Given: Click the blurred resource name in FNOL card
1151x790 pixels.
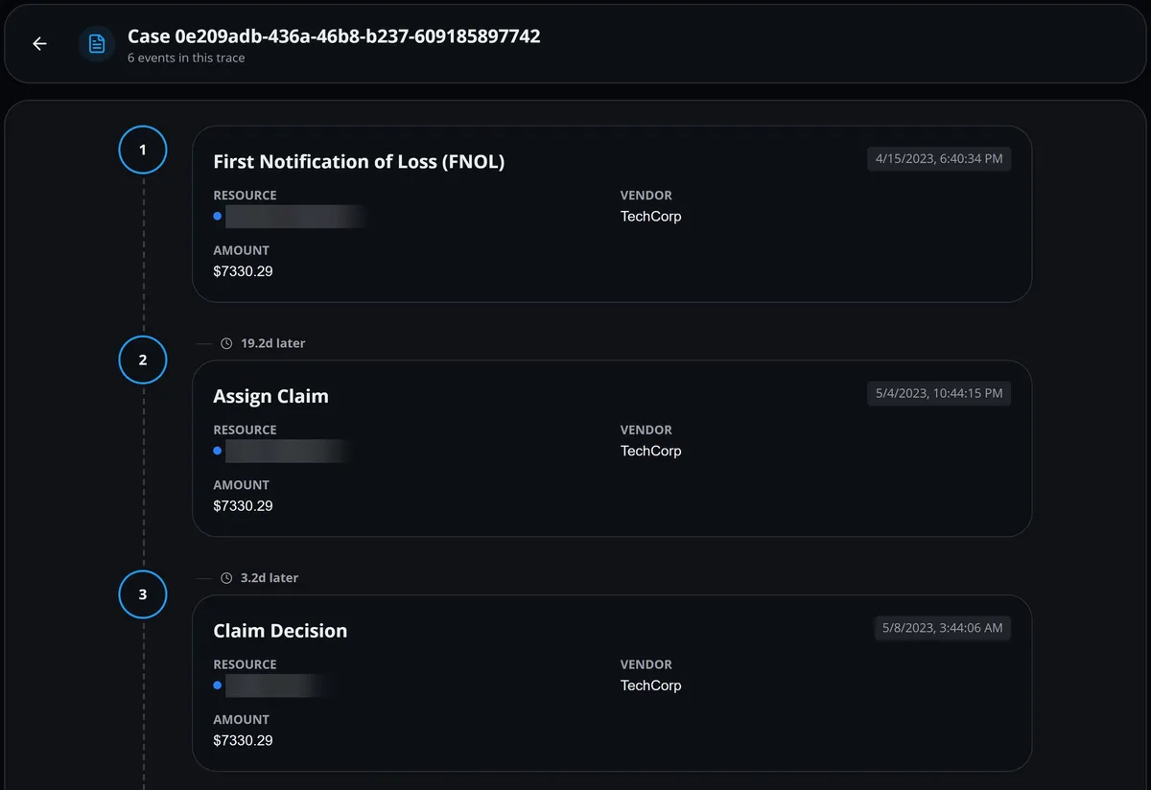Looking at the screenshot, I should (x=297, y=217).
